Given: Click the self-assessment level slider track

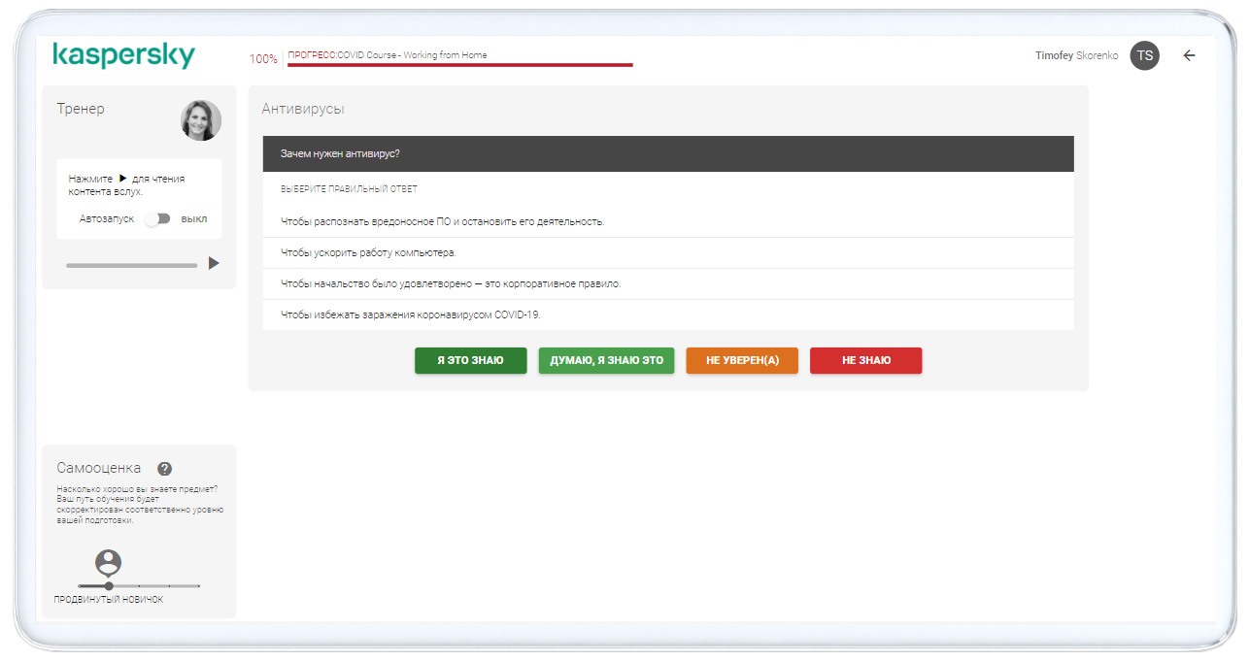Looking at the screenshot, I should 139,586.
